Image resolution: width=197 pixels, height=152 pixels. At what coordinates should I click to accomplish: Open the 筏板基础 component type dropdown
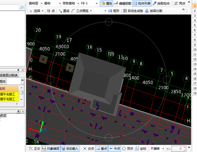click(x=78, y=4)
